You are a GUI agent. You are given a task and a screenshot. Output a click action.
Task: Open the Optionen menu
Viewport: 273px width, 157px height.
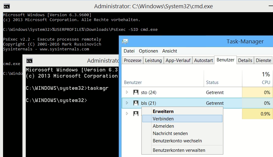148,51
